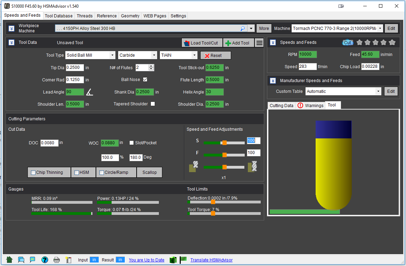The width and height of the screenshot is (406, 266).
Task: Click the material search magnifier icon
Action: 243,29
